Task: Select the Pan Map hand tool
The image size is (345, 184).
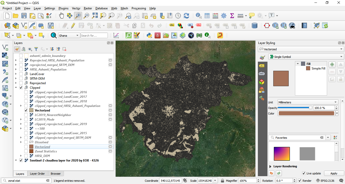Action: point(61,16)
